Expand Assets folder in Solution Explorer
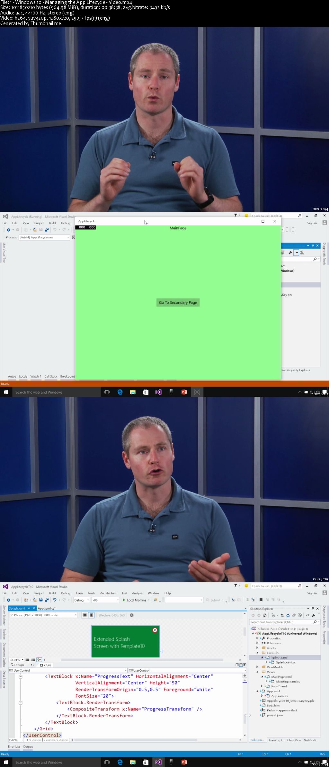This screenshot has height=767, width=329. coord(257,648)
